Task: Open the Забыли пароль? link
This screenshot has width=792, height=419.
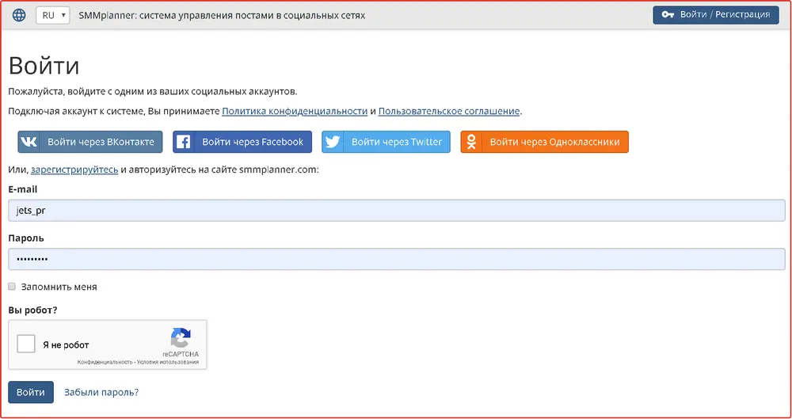Action: coord(101,392)
